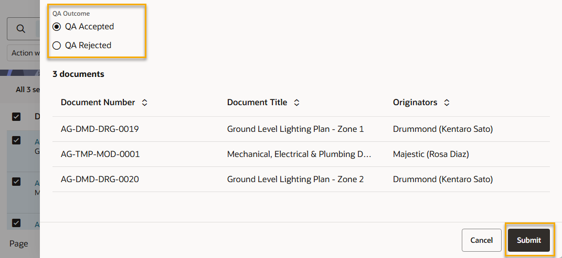Choose the QA Rejected radio option
The height and width of the screenshot is (258, 562).
point(57,46)
